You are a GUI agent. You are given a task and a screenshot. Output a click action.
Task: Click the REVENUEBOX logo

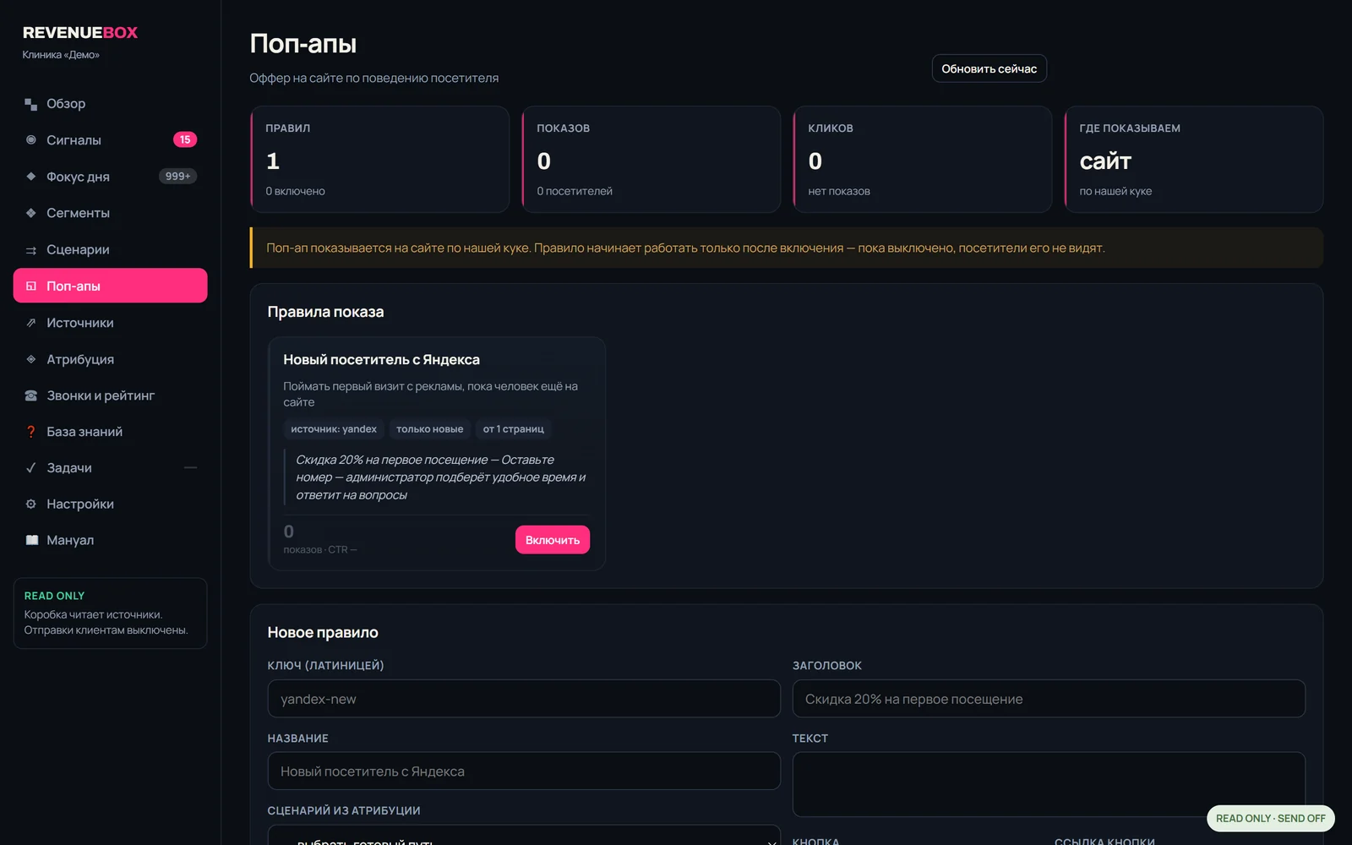80,33
